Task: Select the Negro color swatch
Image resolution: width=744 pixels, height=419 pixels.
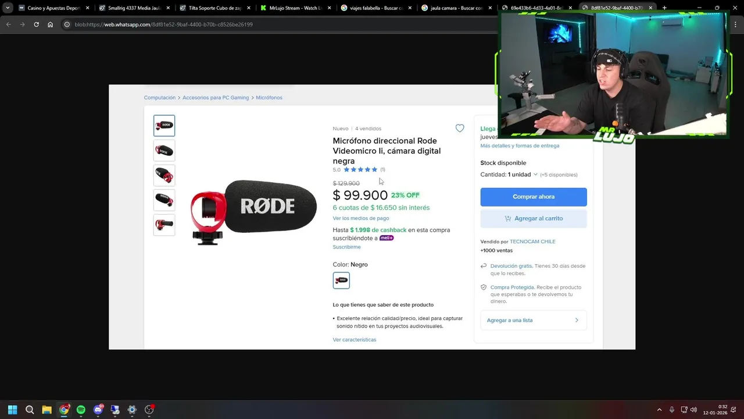Action: pos(341,280)
